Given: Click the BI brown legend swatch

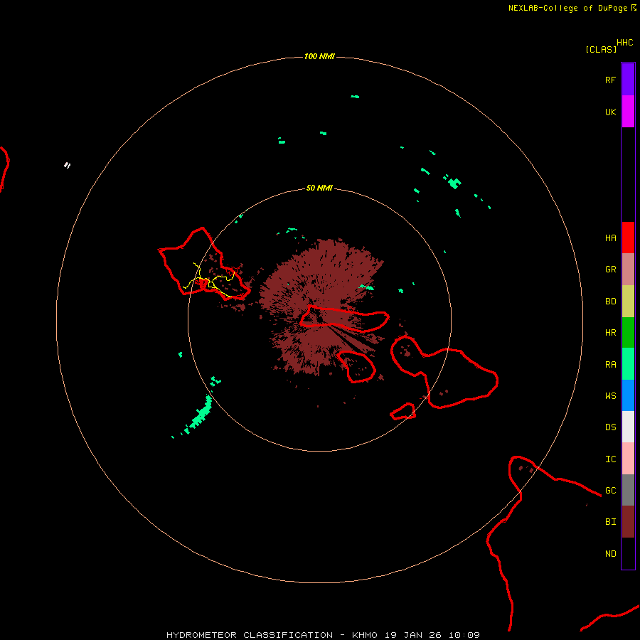Looking at the screenshot, I should tap(628, 522).
